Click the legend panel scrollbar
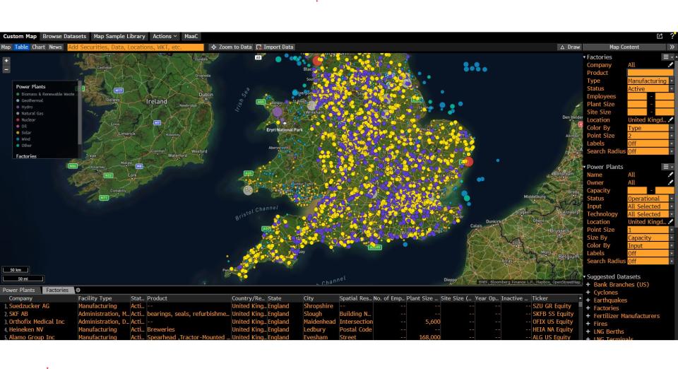678x369 pixels. pos(80,112)
